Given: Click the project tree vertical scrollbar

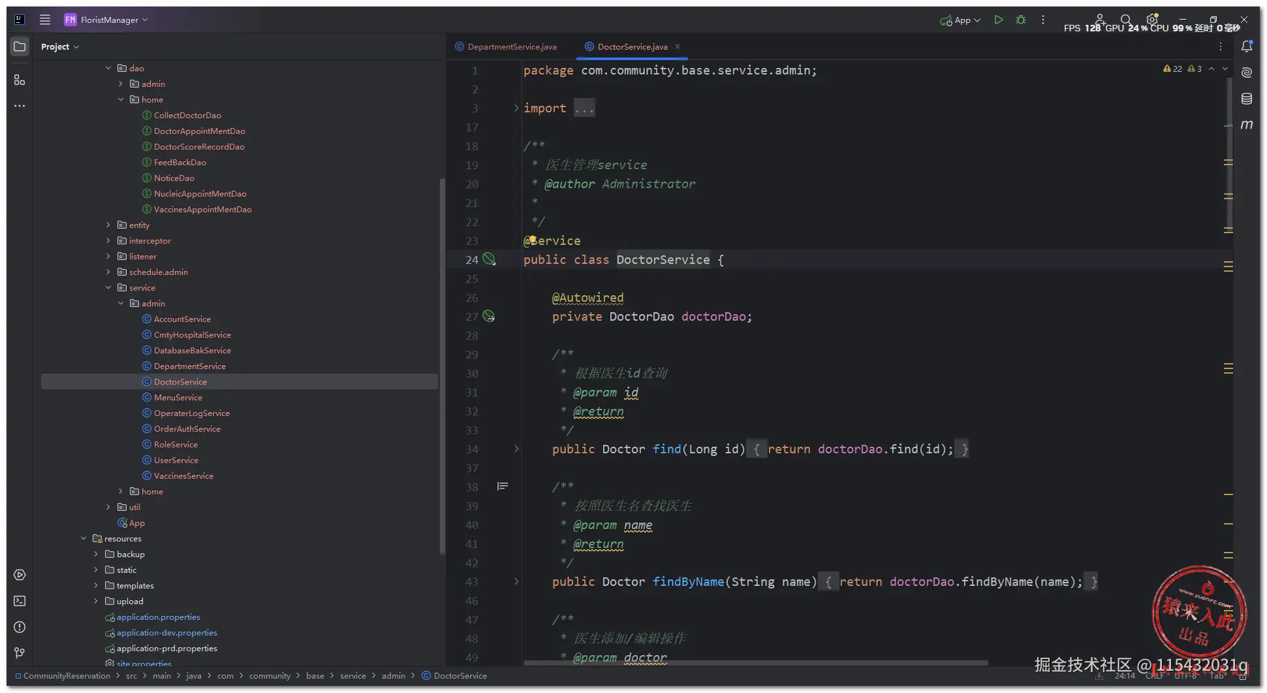Looking at the screenshot, I should 442,366.
